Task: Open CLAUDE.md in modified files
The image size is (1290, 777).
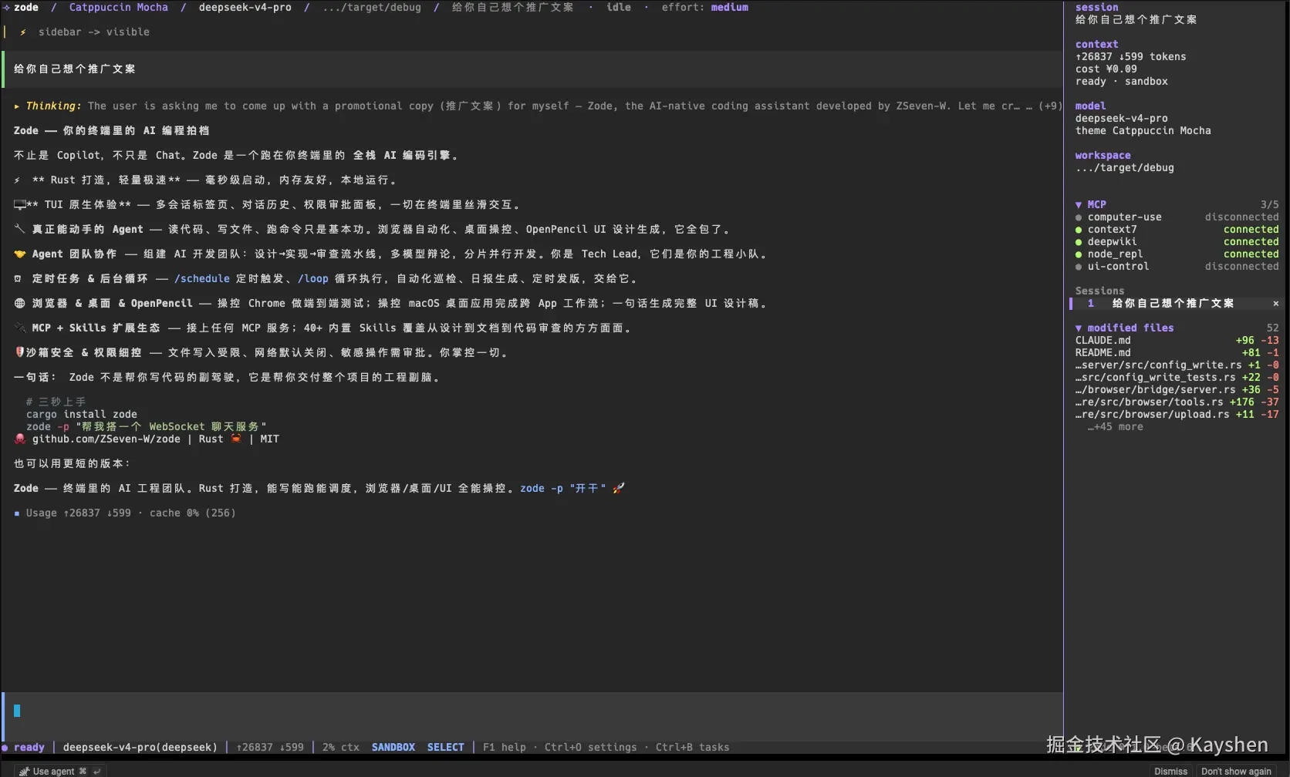Action: click(x=1177, y=341)
